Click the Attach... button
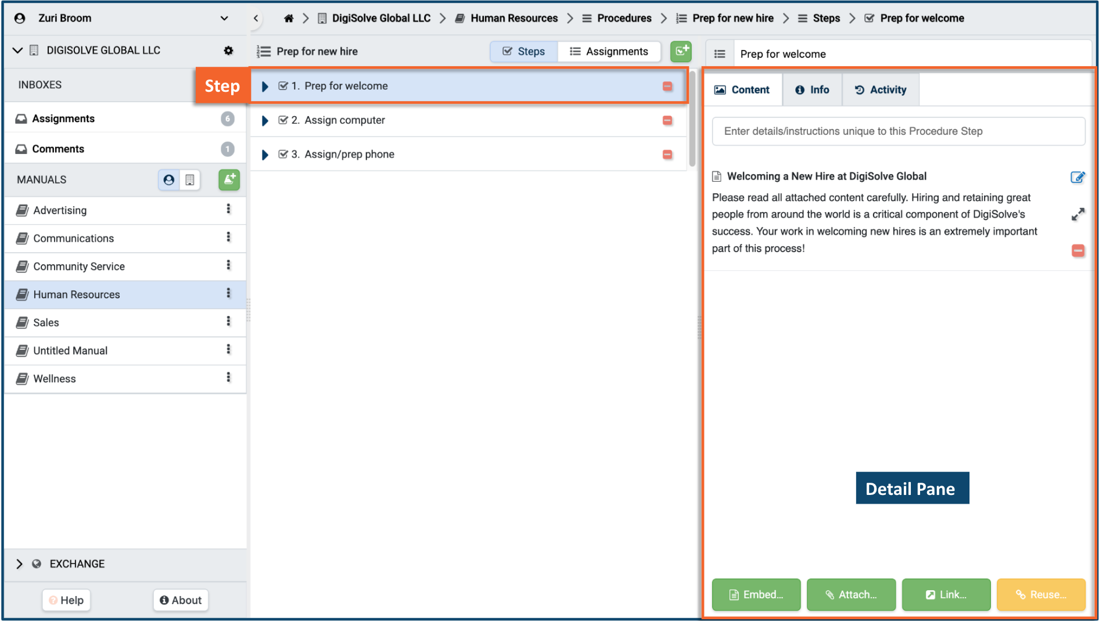The height and width of the screenshot is (621, 1099). (x=851, y=595)
